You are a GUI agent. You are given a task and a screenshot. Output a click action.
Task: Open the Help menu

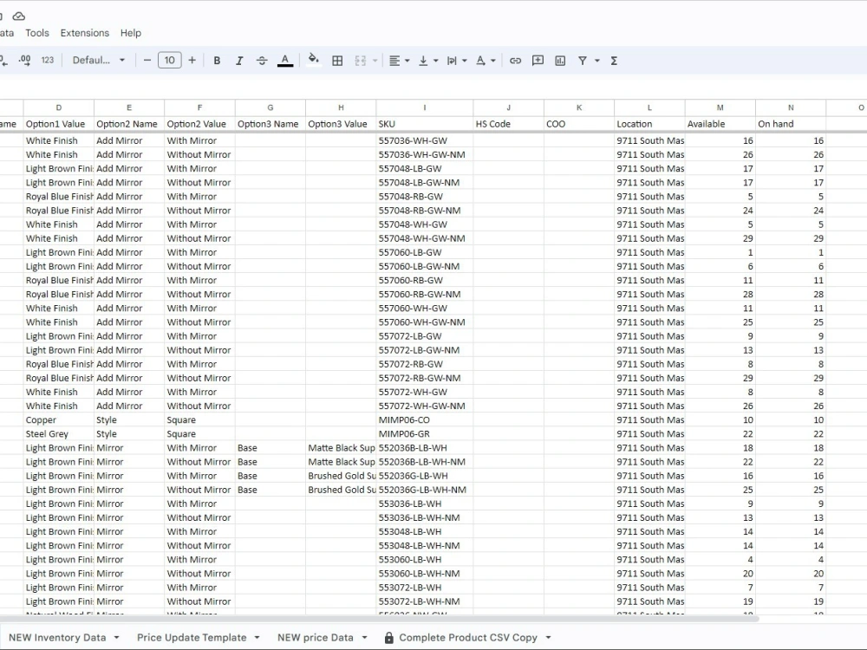coord(131,33)
